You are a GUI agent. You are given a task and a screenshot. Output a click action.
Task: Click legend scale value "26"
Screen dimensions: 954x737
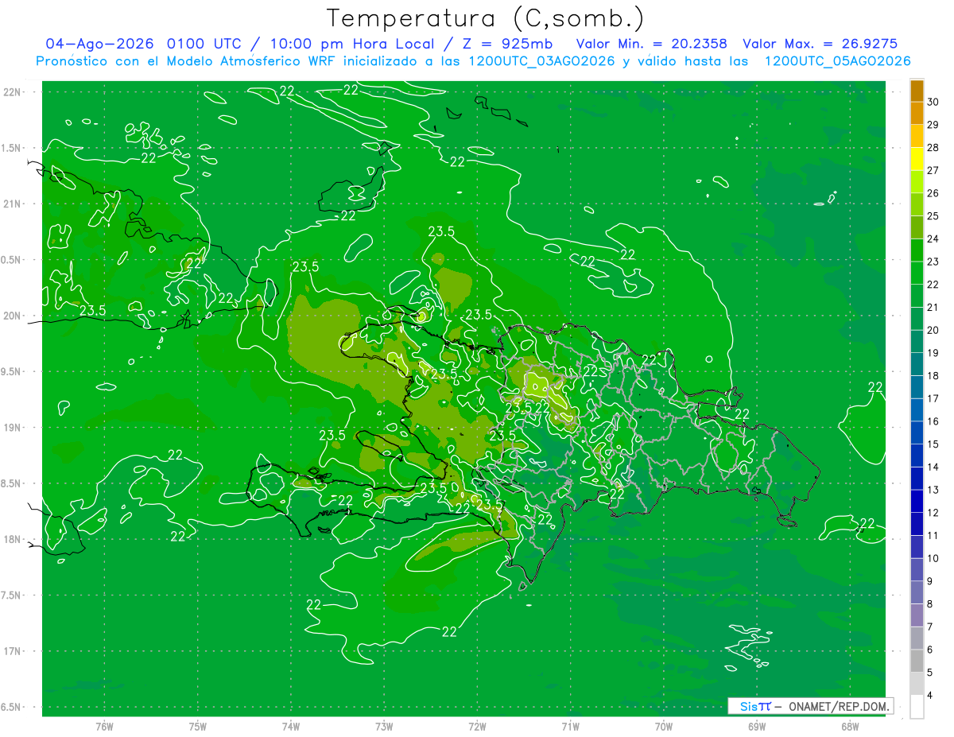click(x=933, y=193)
